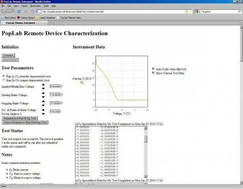Click Request and Run Id-Vg Test button
This screenshot has height=189, width=243.
[20, 118]
